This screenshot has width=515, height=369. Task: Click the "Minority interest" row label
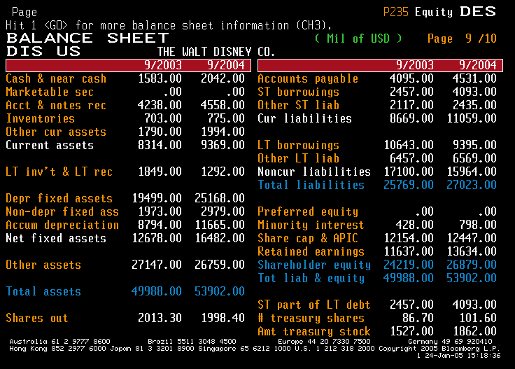(x=311, y=225)
